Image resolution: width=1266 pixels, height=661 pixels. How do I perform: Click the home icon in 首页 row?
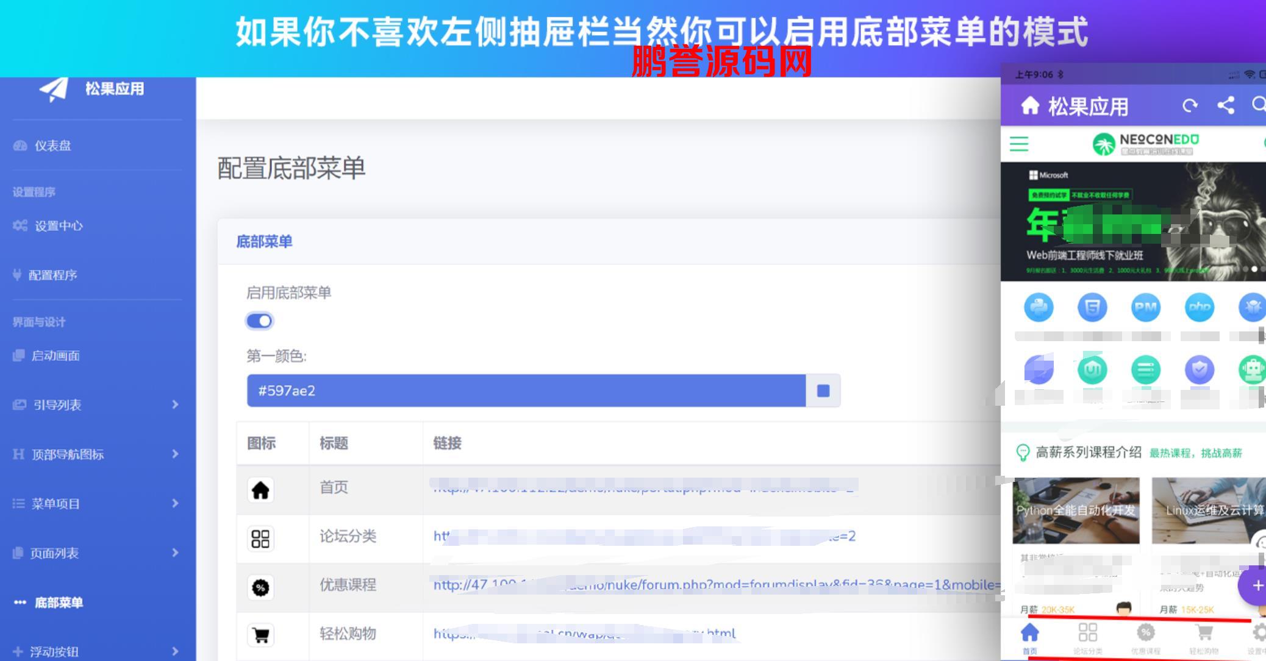pyautogui.click(x=260, y=490)
